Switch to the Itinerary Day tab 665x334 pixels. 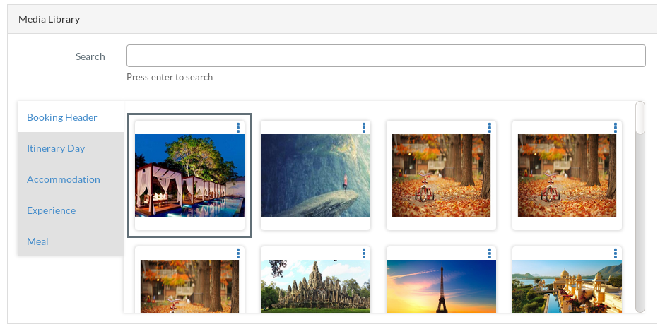[71, 148]
